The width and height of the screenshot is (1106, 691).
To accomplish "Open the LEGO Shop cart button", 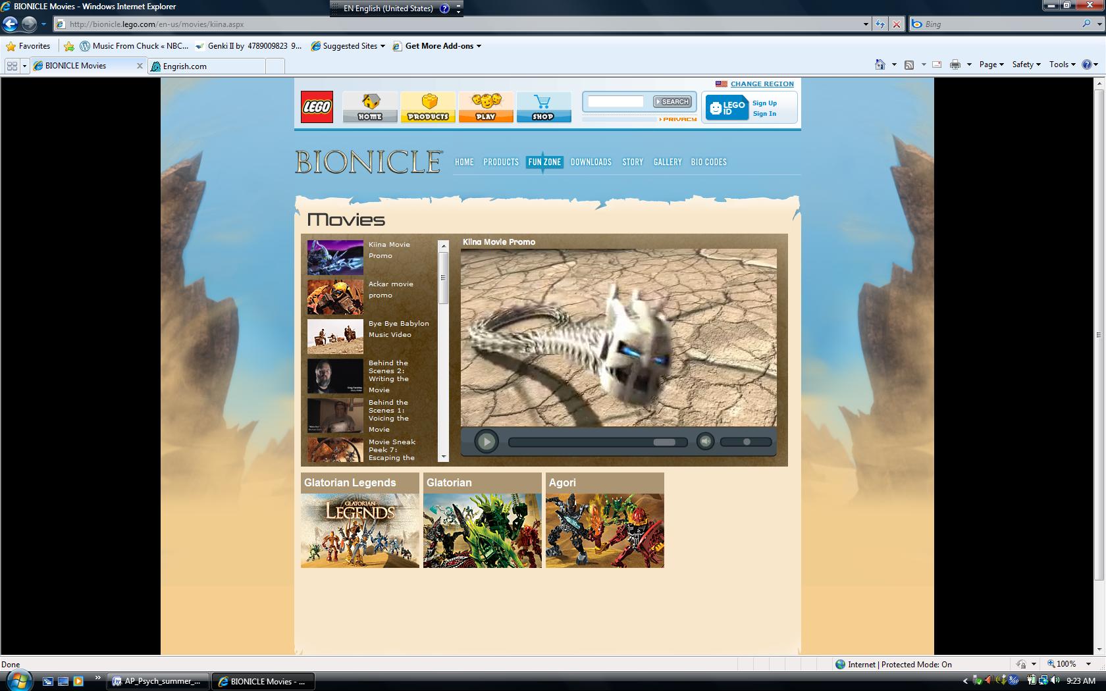I will (x=544, y=107).
